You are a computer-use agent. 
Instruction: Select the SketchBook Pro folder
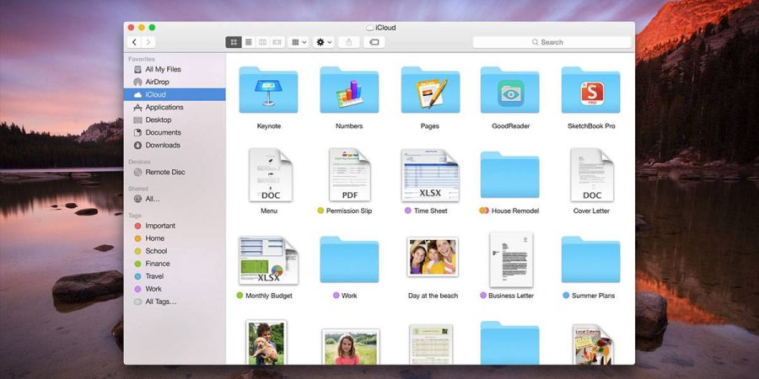591,90
